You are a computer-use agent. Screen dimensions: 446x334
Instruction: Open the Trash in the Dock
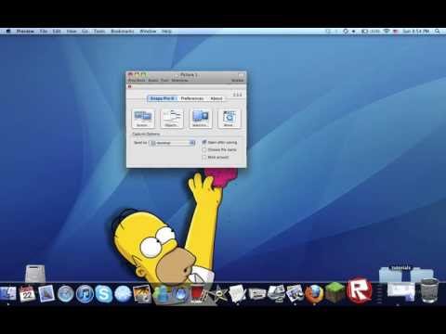tap(430, 290)
